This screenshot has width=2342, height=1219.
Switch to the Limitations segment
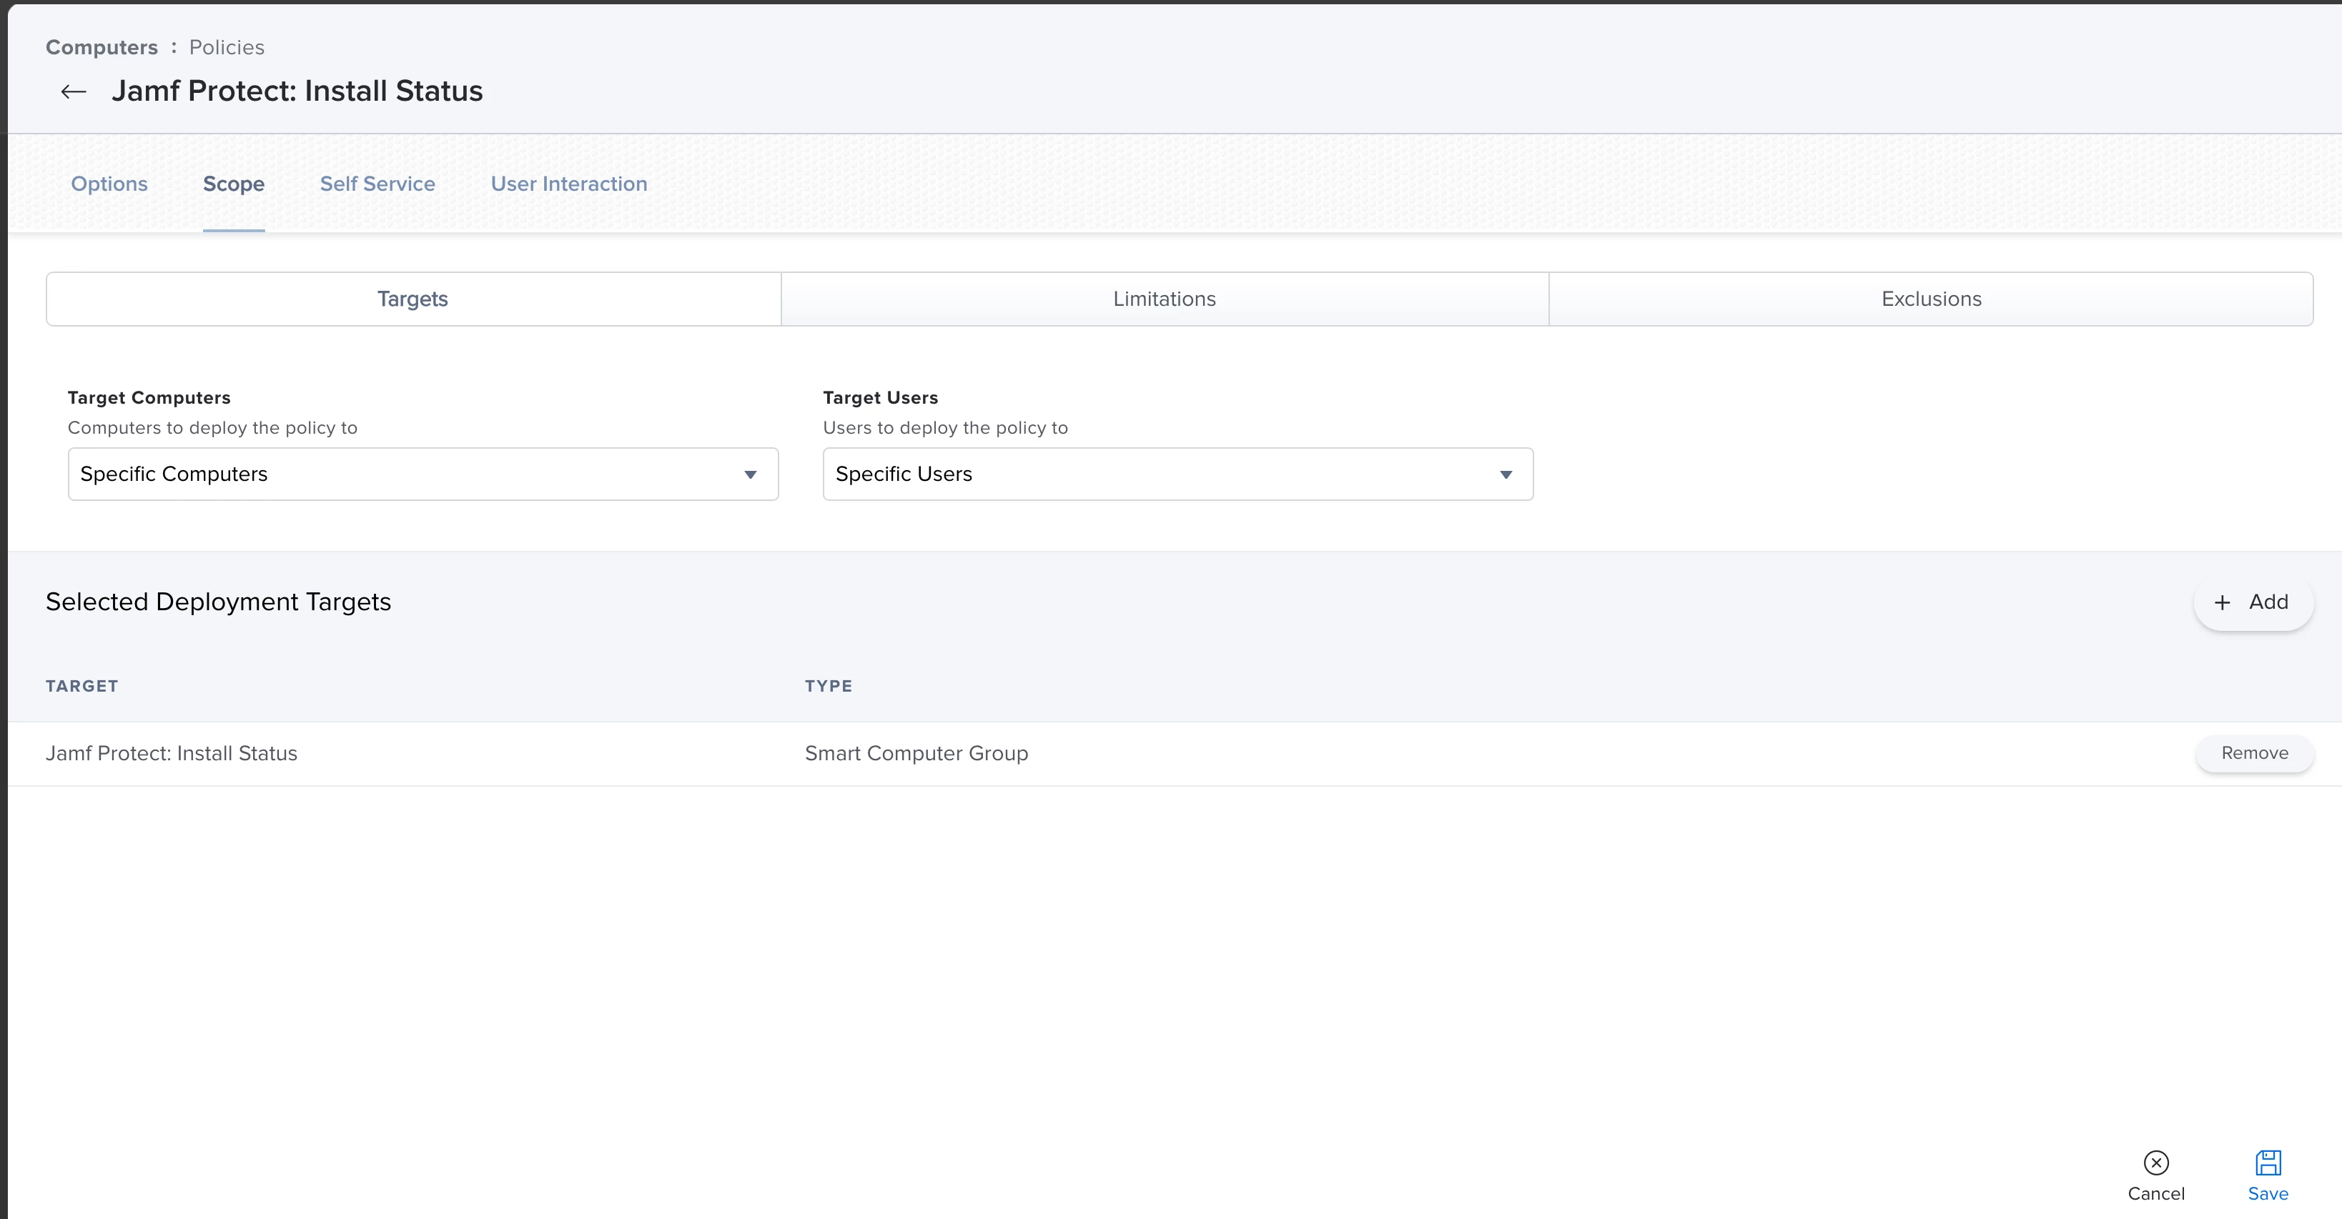click(x=1165, y=299)
